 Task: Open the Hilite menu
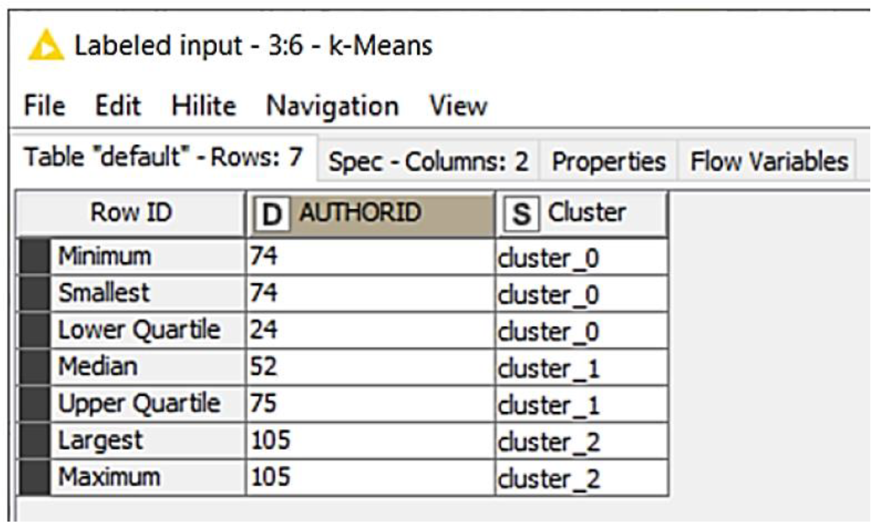pyautogui.click(x=204, y=106)
